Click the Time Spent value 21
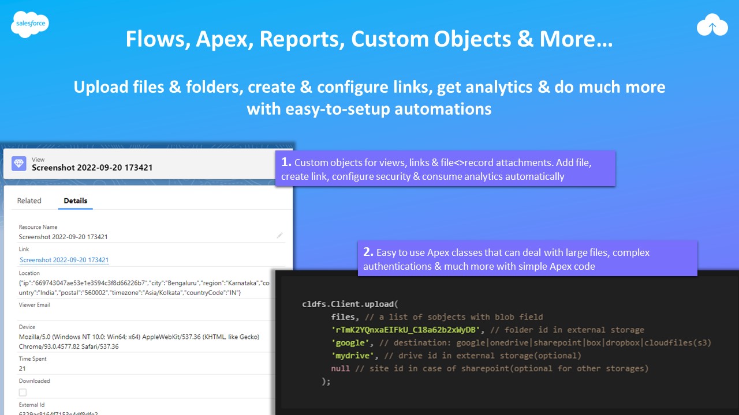 point(23,368)
